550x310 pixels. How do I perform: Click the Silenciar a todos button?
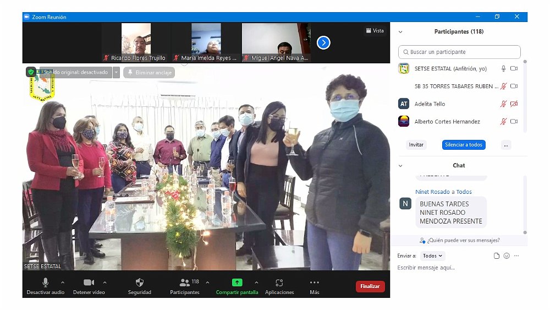[x=463, y=145]
